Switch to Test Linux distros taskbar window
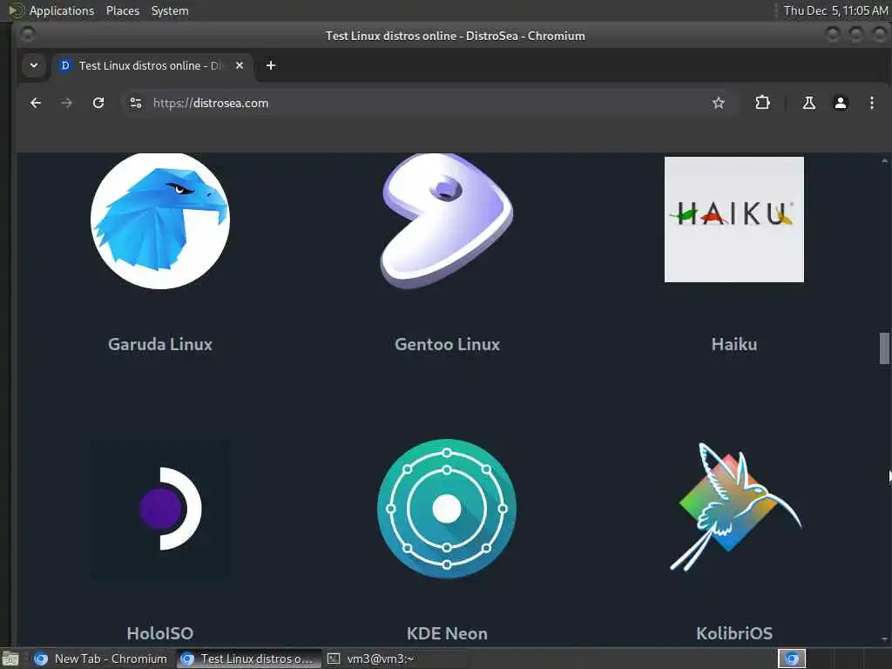This screenshot has height=669, width=892. tap(249, 659)
